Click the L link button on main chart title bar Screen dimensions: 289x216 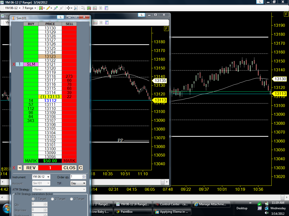coord(260,2)
